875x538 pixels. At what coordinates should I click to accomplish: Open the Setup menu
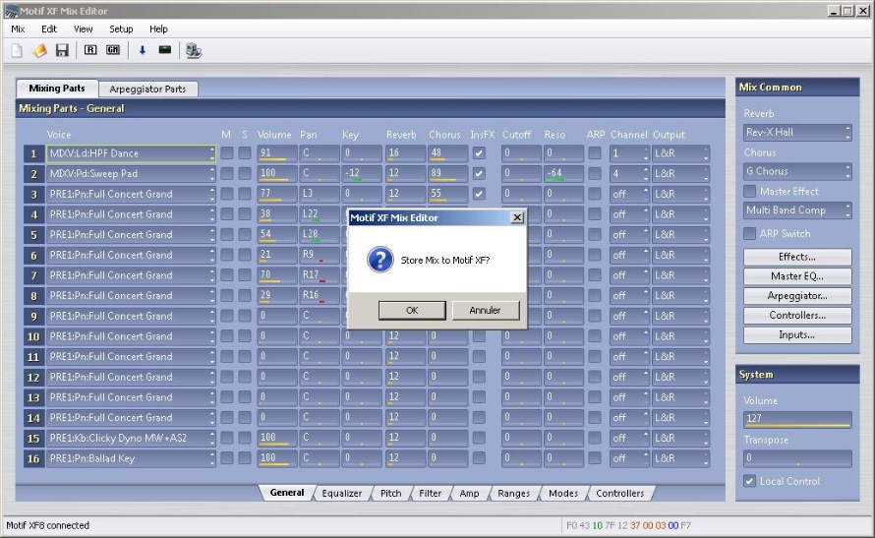coord(121,30)
